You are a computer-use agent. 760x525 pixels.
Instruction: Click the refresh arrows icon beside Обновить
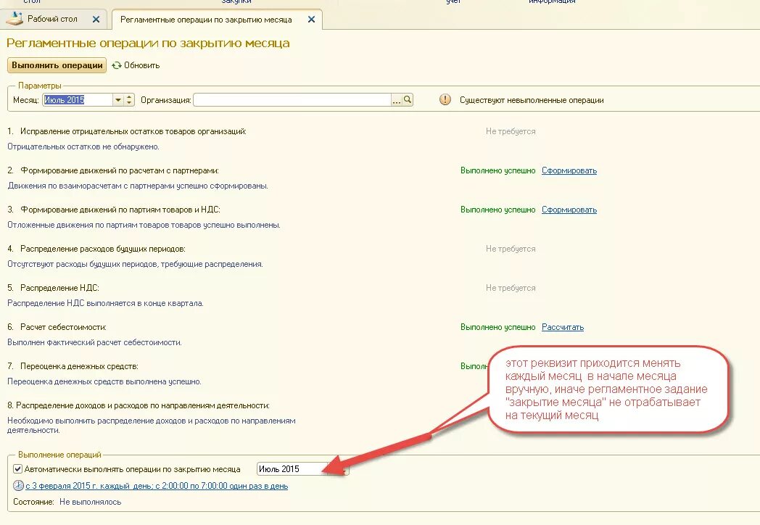[x=116, y=65]
